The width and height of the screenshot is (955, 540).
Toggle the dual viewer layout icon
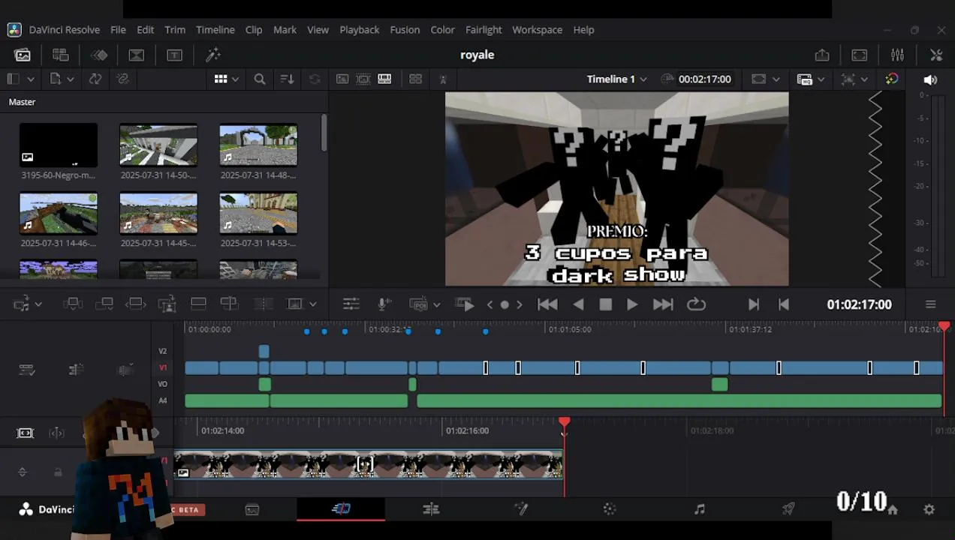pyautogui.click(x=415, y=79)
